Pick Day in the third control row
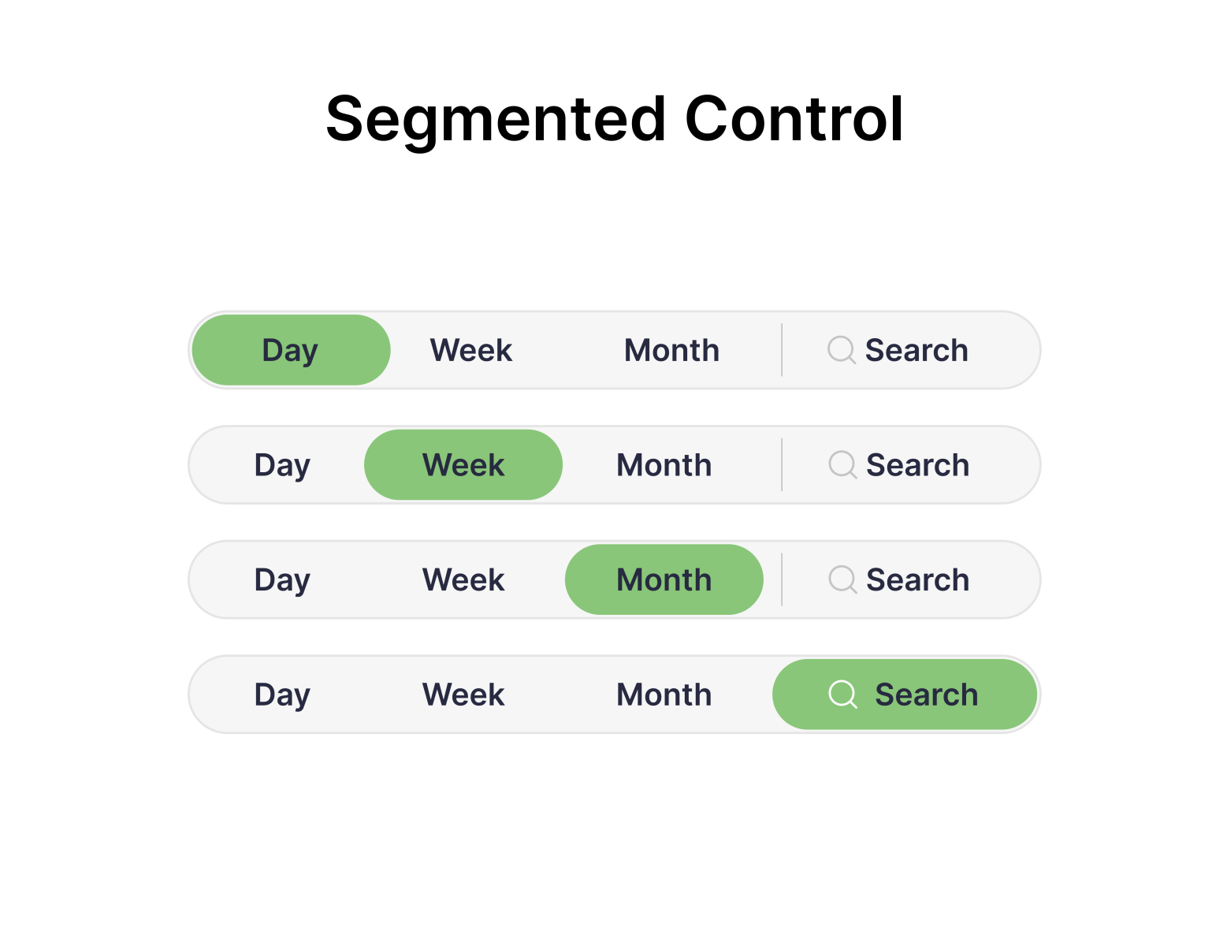The height and width of the screenshot is (946, 1227). click(x=282, y=580)
